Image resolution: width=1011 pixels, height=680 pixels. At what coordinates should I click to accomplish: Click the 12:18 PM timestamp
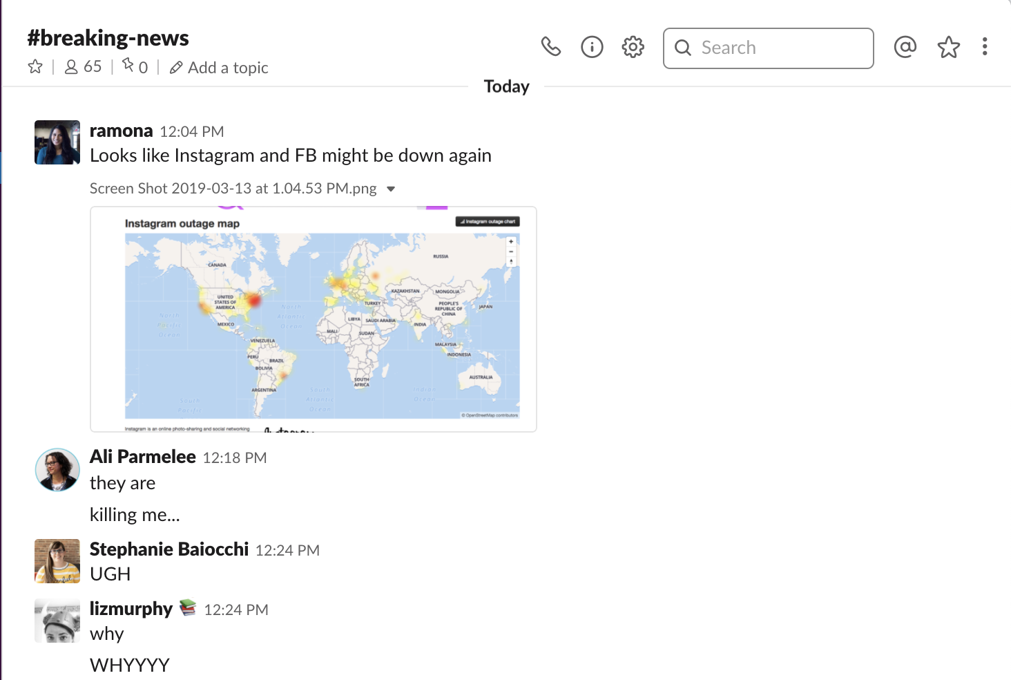[x=235, y=457]
